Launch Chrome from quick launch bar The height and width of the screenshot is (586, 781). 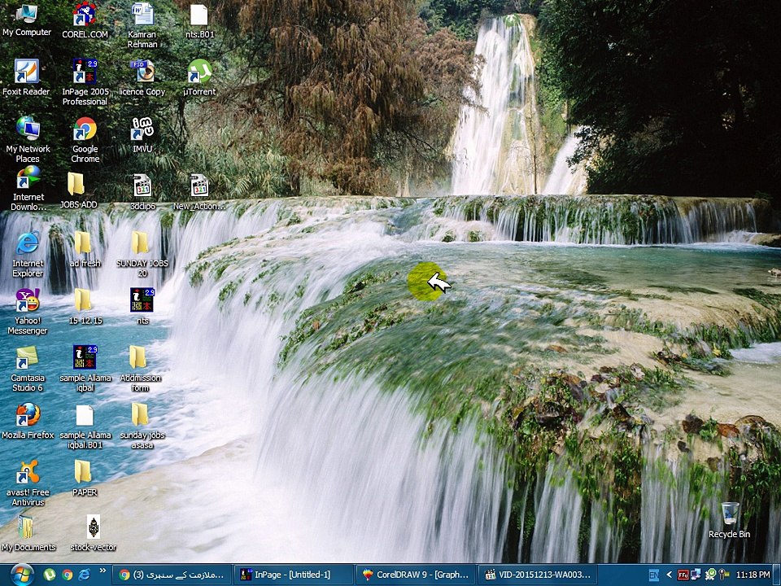68,575
